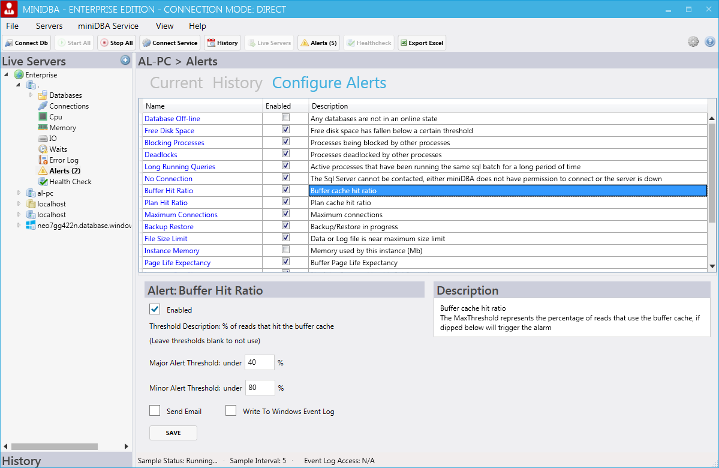This screenshot has height=468, width=719.
Task: Open the File Size Limit alert link
Action: (166, 239)
